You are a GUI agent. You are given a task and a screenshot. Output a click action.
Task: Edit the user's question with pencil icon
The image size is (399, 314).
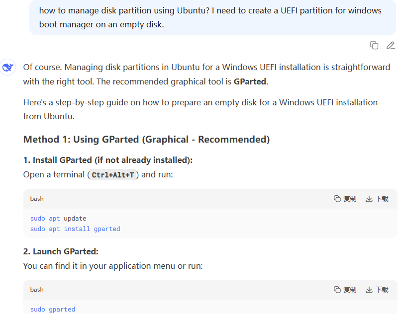click(x=391, y=45)
